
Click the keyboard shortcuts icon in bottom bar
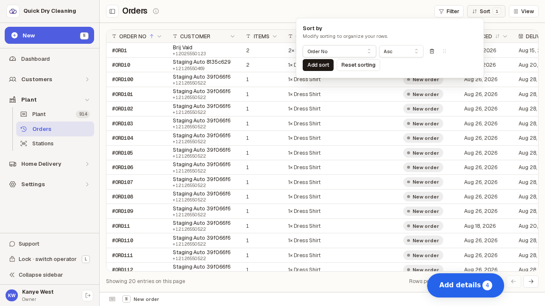click(112, 299)
